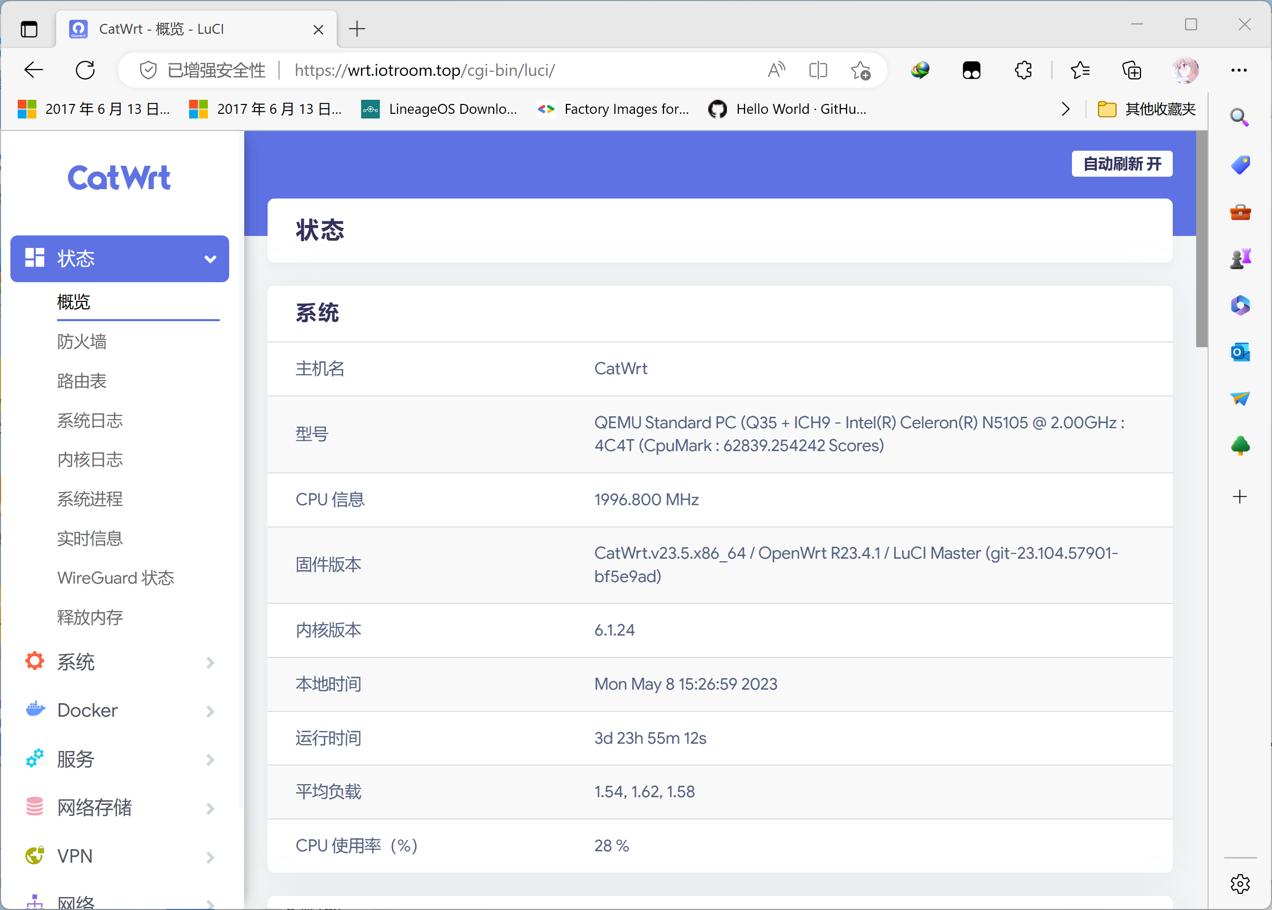Expand the Docker sidebar menu
The image size is (1272, 910).
[x=120, y=710]
